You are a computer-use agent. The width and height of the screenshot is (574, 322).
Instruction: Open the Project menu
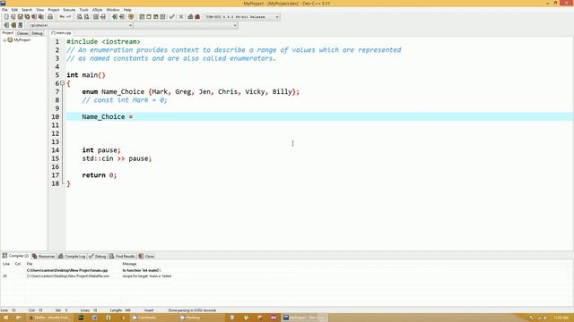click(54, 10)
